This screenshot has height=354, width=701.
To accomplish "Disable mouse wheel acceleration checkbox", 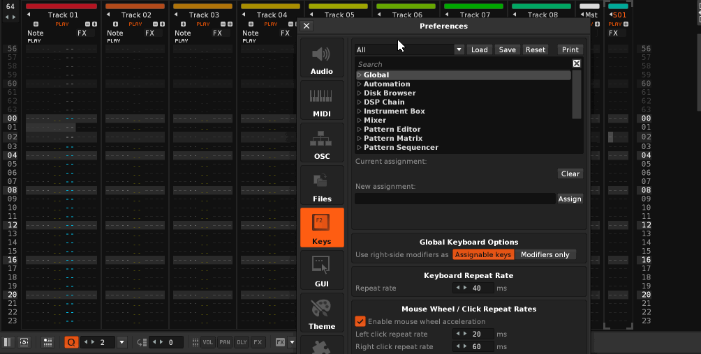I will (360, 321).
